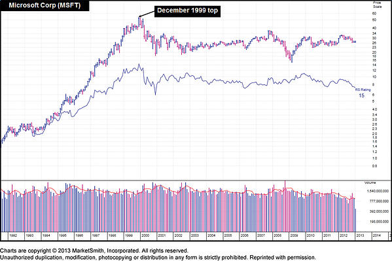This screenshot has height=261, width=392.
Task: Click the 12 price scale value
Action: (374, 71)
